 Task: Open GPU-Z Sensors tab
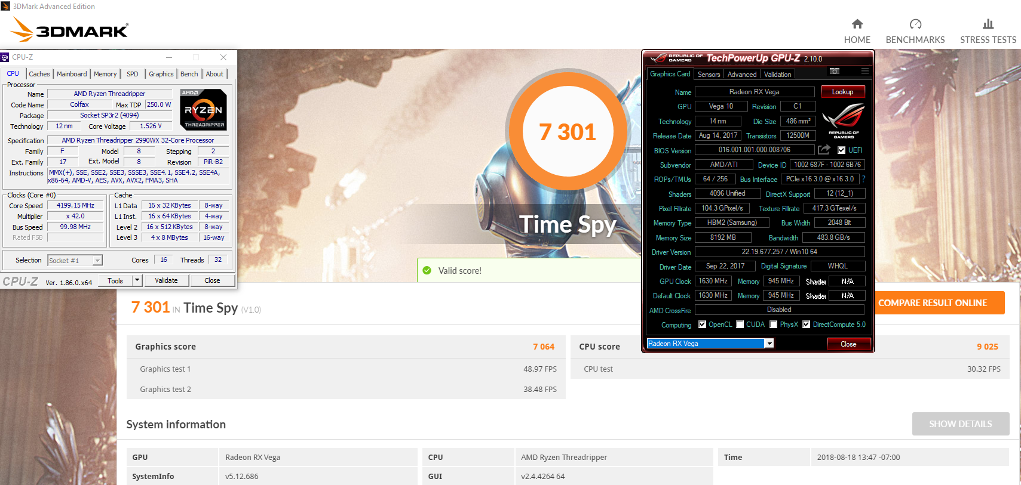click(x=709, y=75)
